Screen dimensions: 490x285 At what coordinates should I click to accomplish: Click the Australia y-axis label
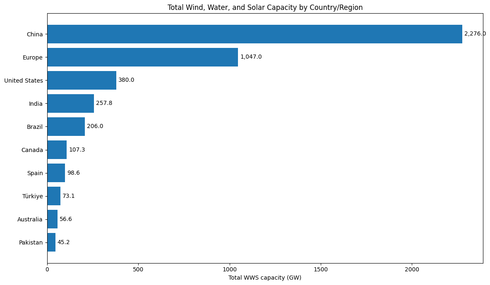[30, 219]
